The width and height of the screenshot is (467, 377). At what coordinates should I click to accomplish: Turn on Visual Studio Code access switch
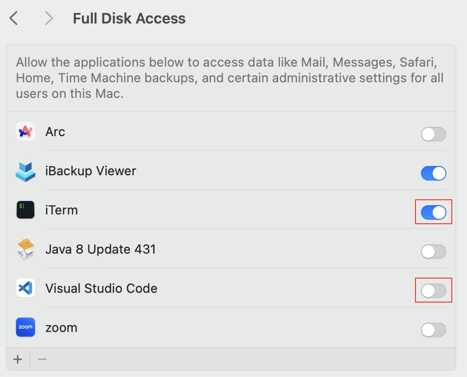pos(433,291)
